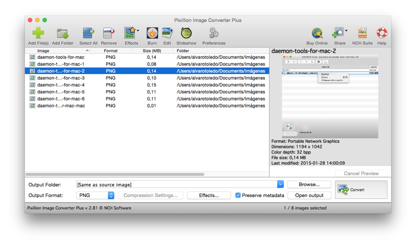Viewport: 416px width, 247px height.
Task: Select the daemon-t...-for-mac-3 file
Action: point(147,78)
